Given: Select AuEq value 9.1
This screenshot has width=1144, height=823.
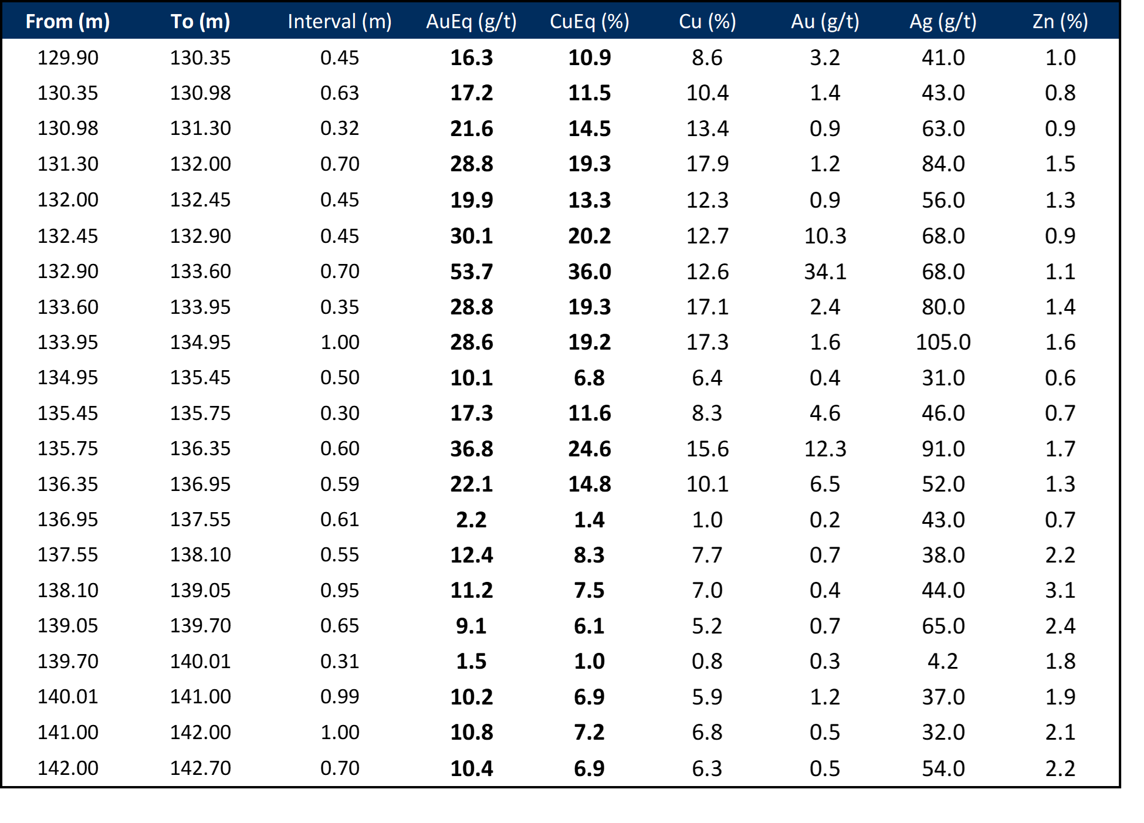Looking at the screenshot, I should (x=472, y=626).
